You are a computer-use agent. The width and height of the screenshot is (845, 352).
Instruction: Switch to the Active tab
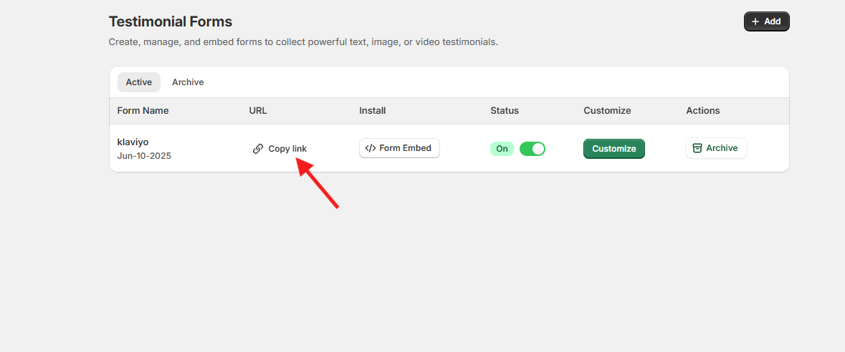click(x=139, y=82)
